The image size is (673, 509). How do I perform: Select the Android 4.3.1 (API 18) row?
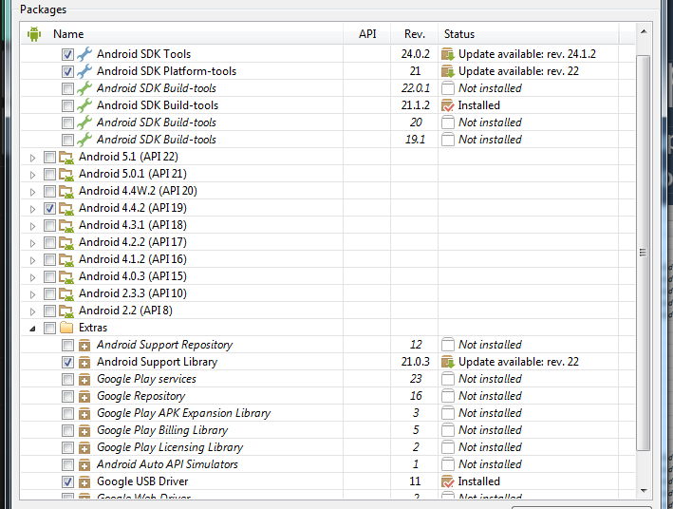327,225
